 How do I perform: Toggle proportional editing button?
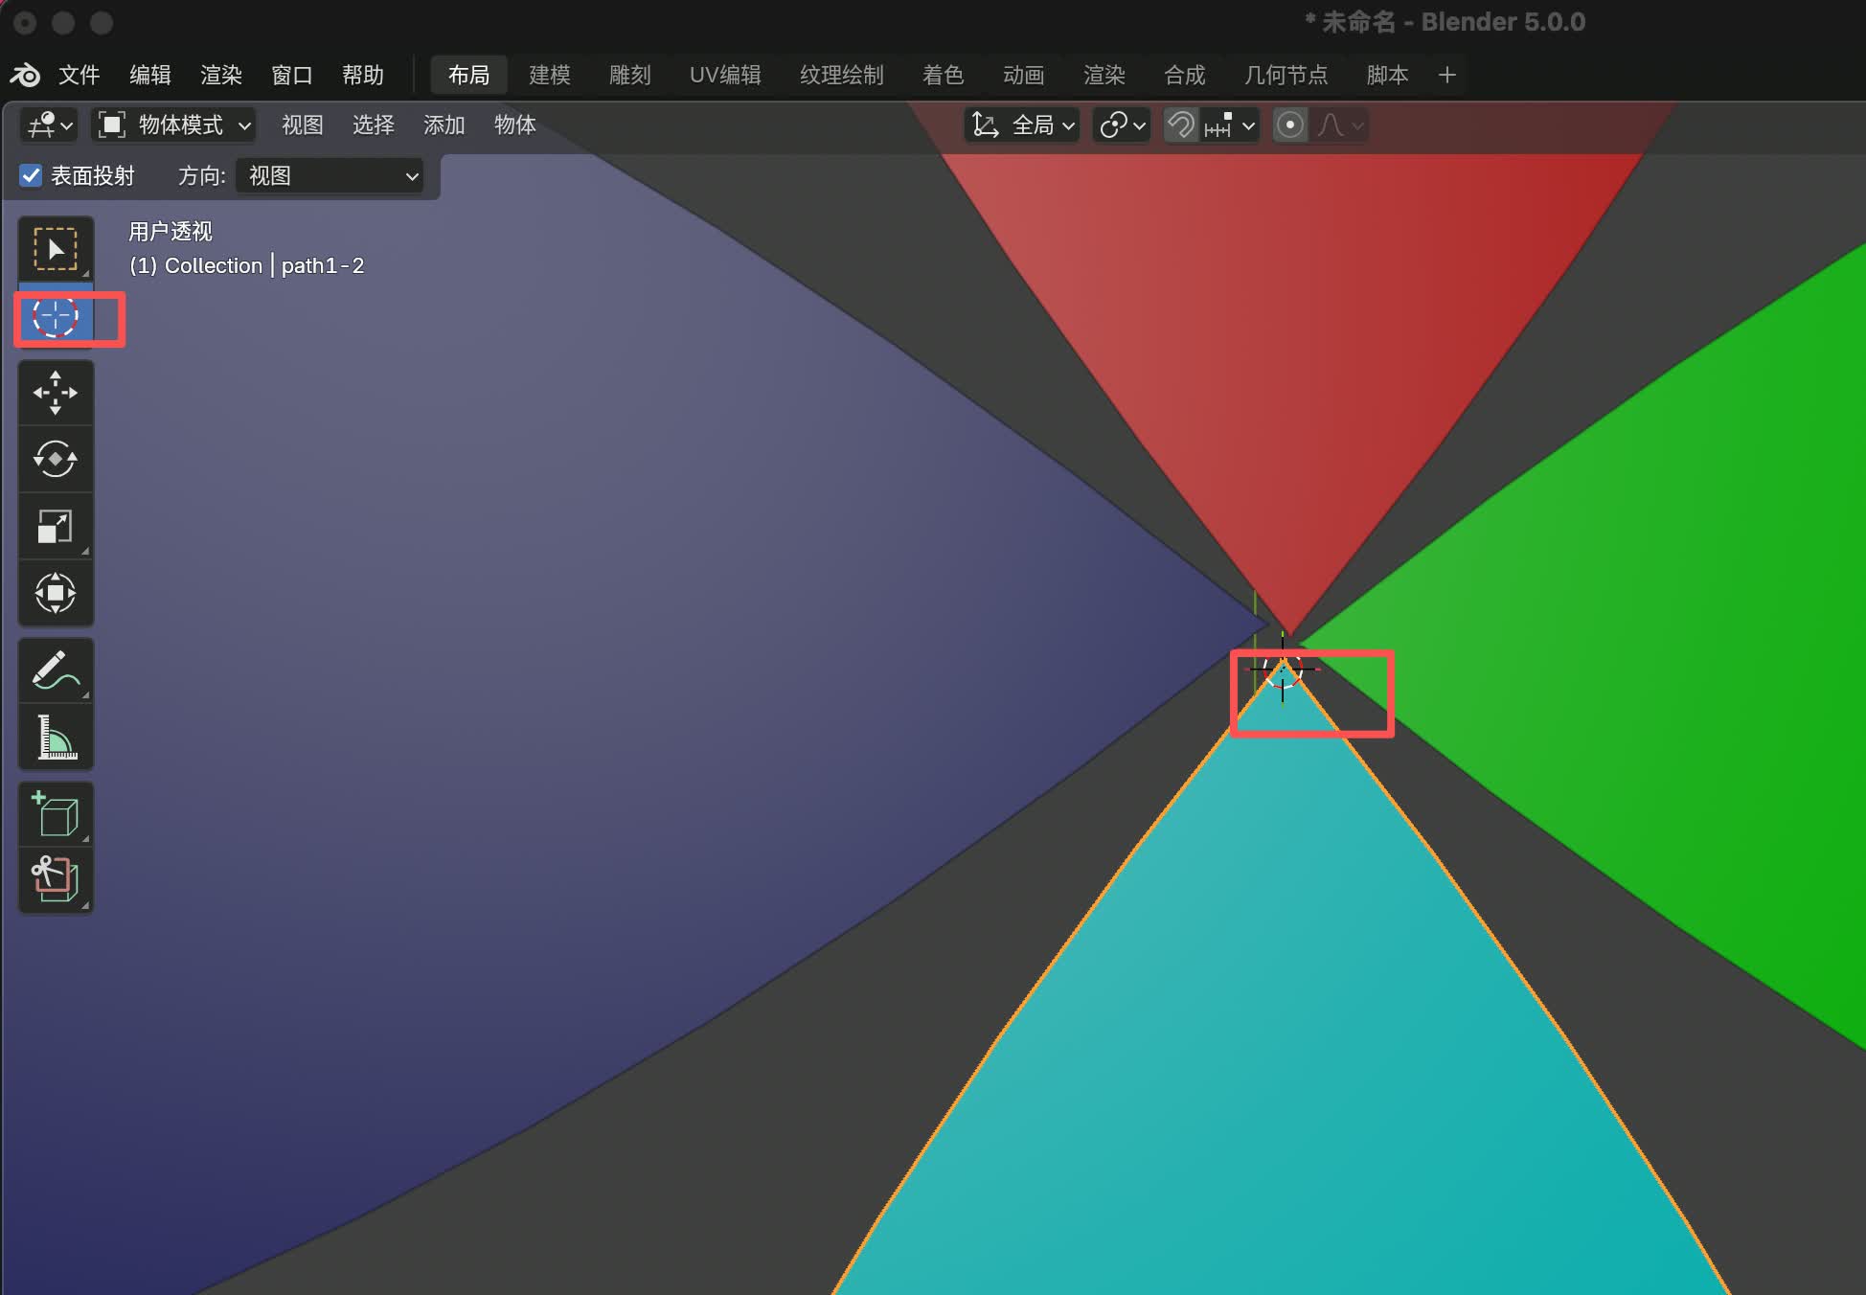tap(1290, 125)
